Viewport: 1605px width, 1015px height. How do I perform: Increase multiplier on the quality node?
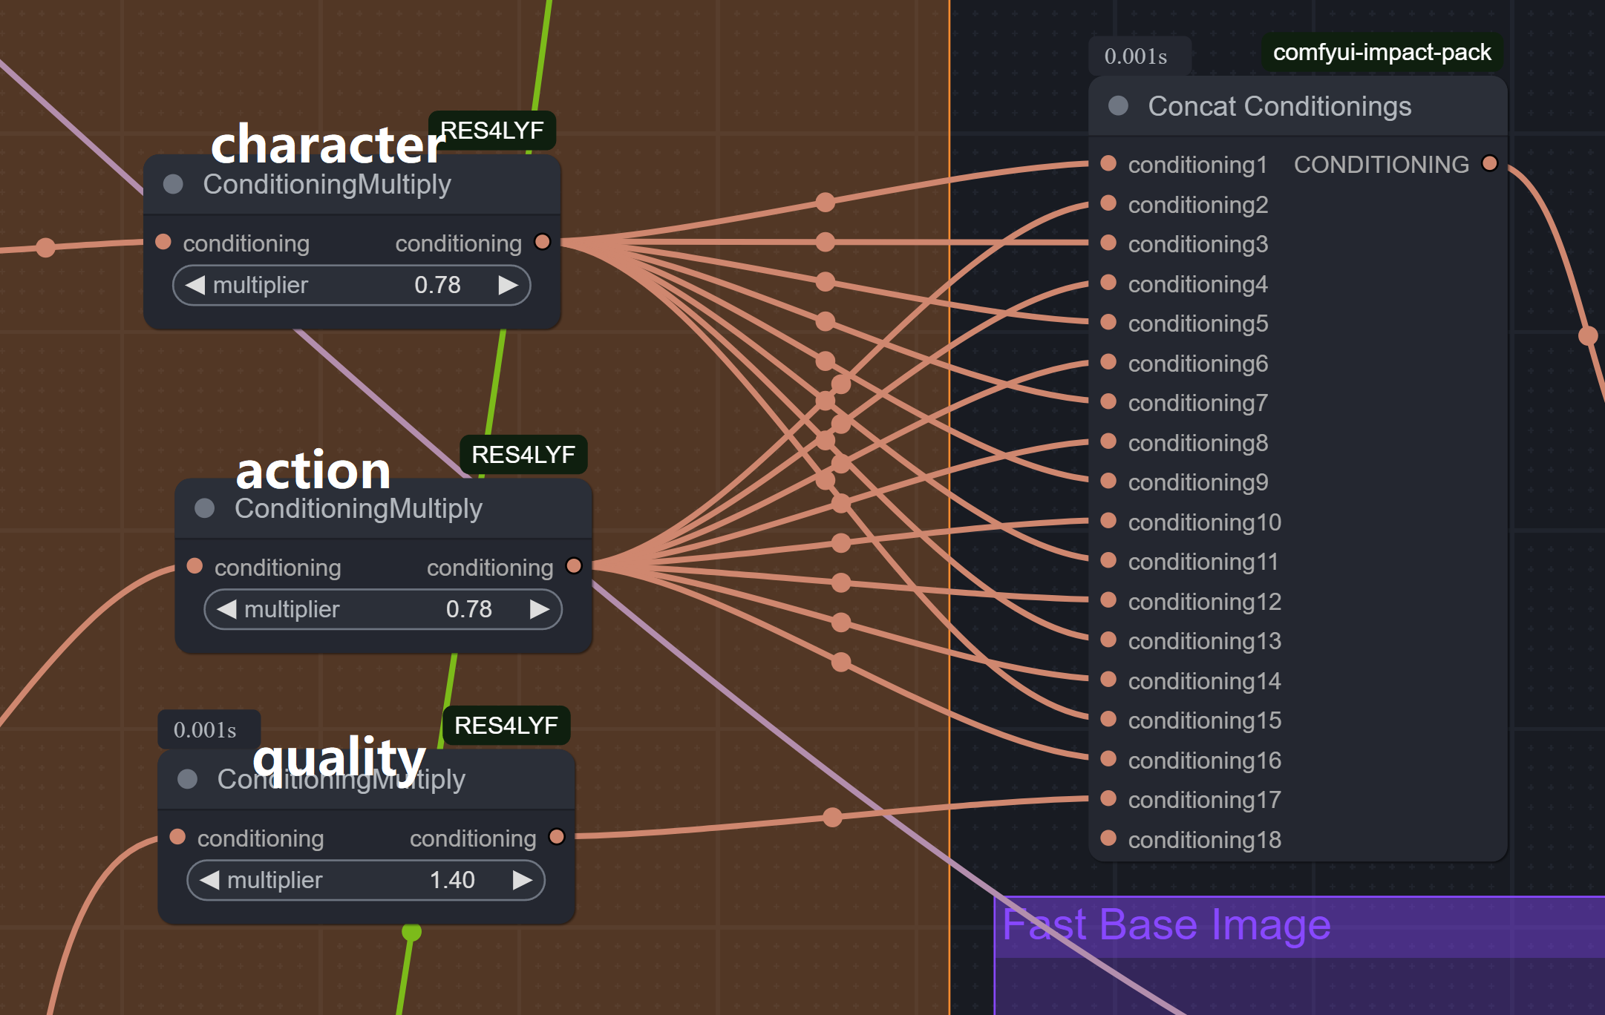click(x=523, y=880)
